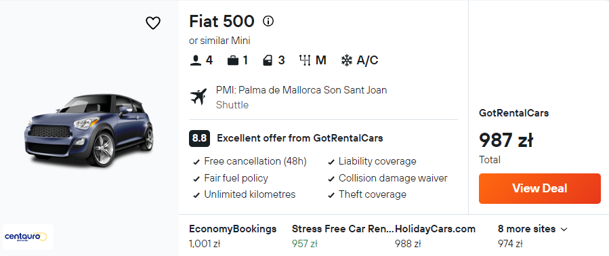Select the Stress Free Car Rentals 957 zł offer
The height and width of the screenshot is (256, 609).
pyautogui.click(x=343, y=236)
